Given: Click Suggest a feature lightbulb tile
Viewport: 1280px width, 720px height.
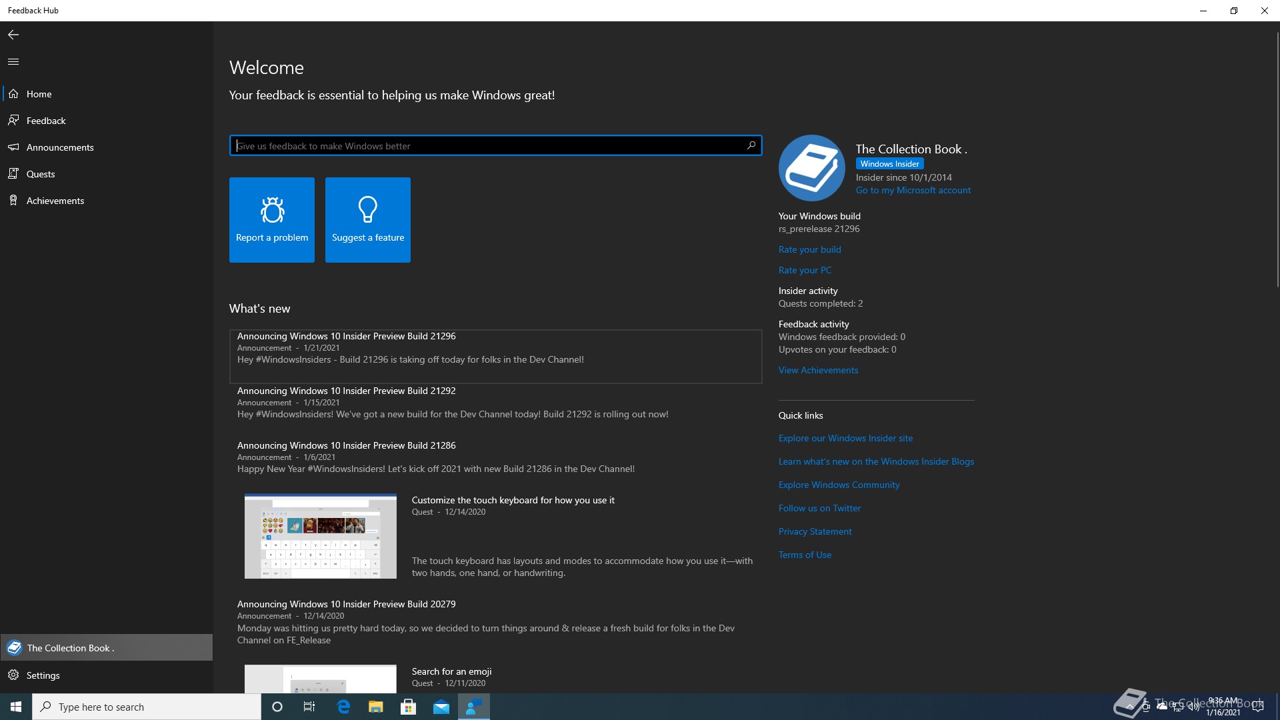Looking at the screenshot, I should click(368, 220).
